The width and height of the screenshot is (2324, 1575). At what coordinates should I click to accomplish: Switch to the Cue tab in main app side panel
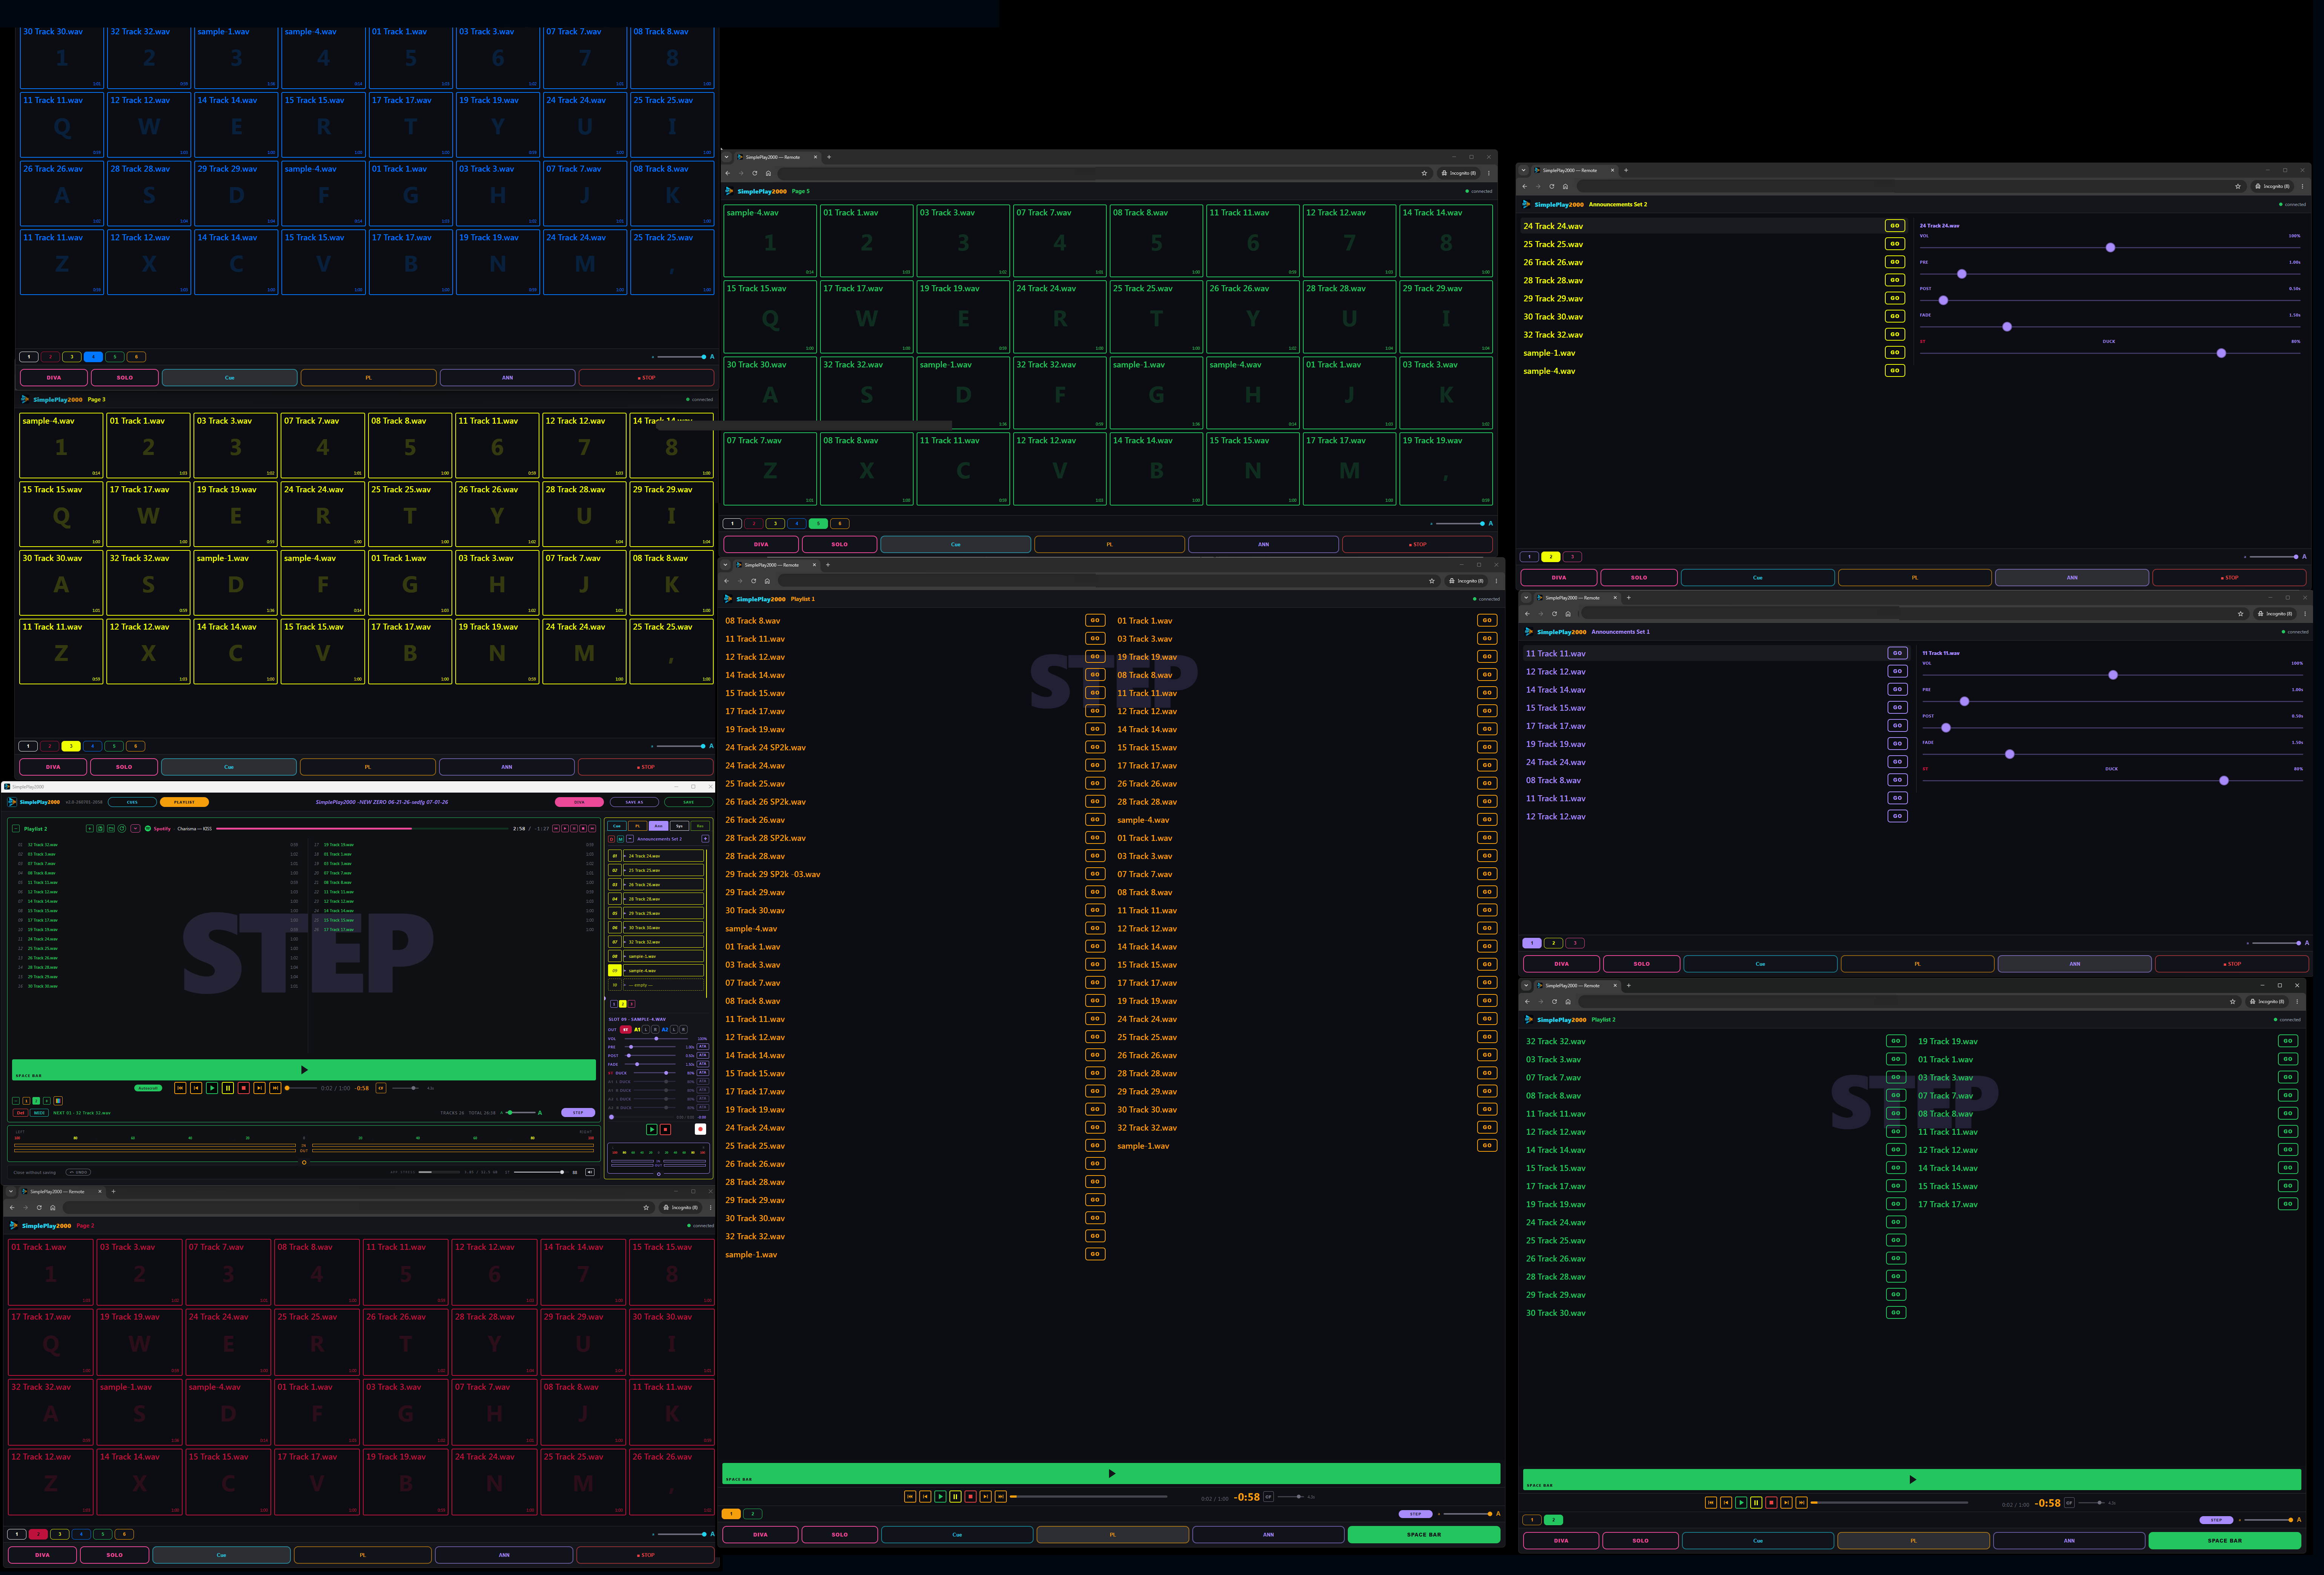617,826
